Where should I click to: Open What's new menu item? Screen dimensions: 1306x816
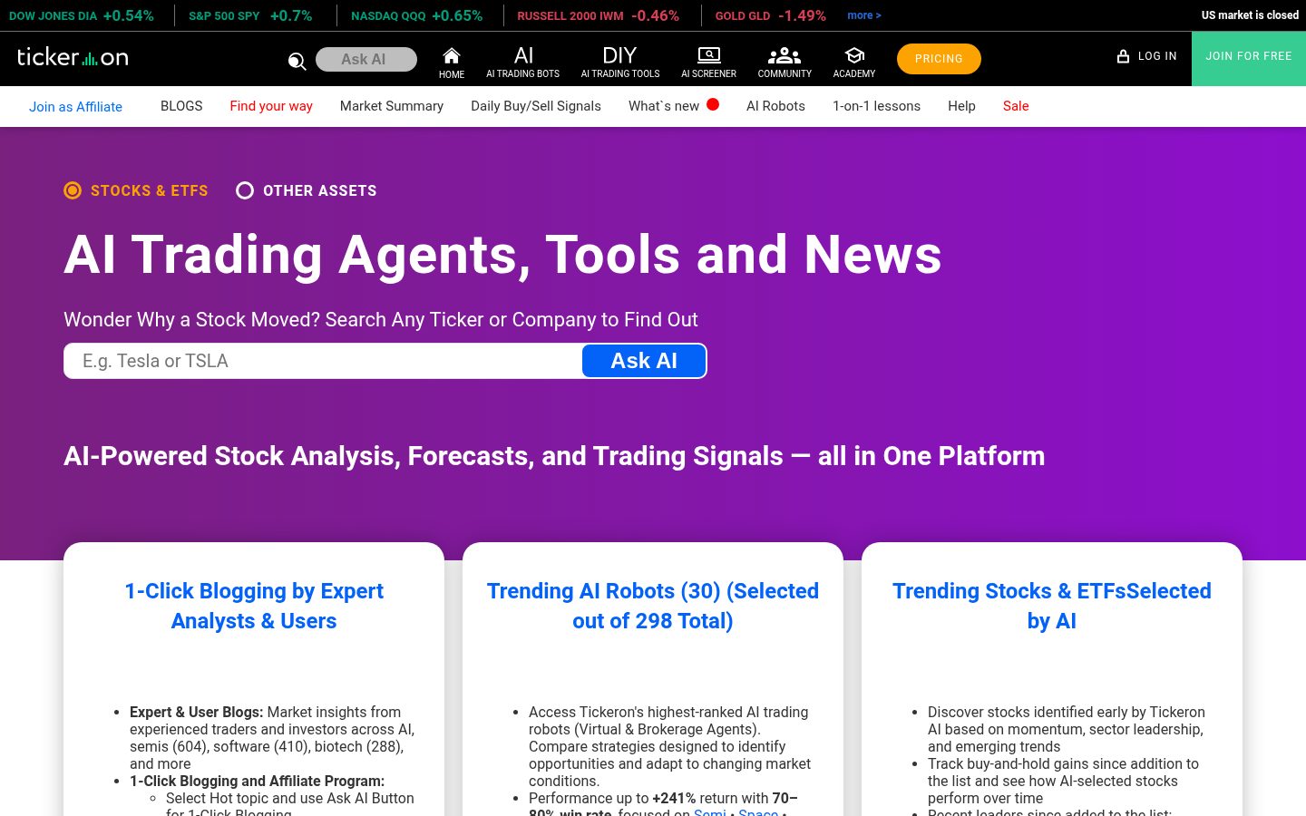coord(664,106)
